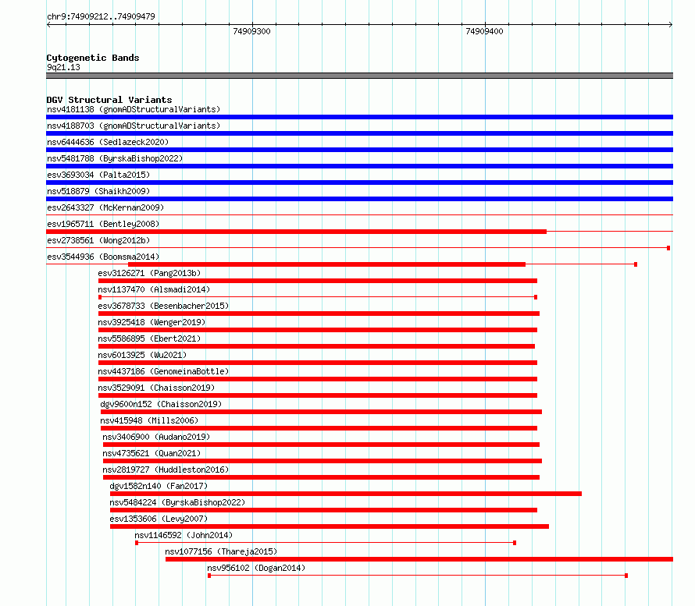695x606 pixels.
Task: Click the chr9:74909212..74909479 region label
Action: [101, 16]
